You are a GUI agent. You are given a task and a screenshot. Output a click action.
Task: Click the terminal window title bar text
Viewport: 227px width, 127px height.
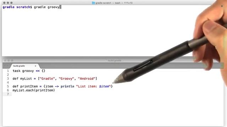[x=114, y=3]
